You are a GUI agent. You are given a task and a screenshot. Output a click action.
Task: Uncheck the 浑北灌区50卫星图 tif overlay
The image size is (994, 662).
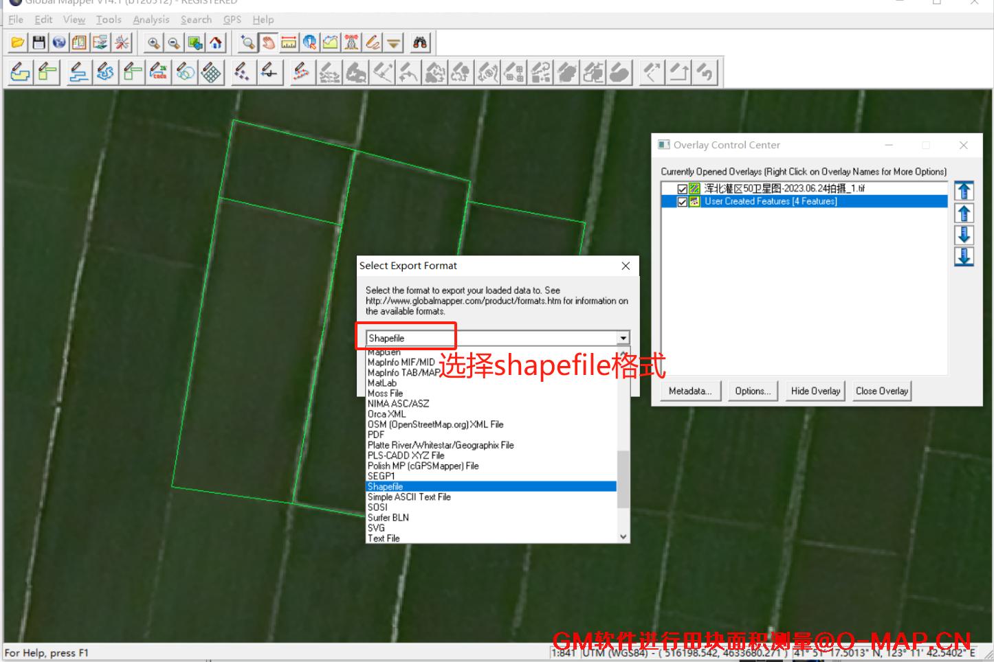coord(682,189)
